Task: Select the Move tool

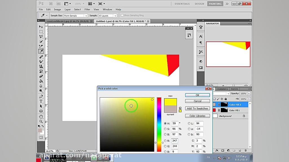Action: pos(41,26)
